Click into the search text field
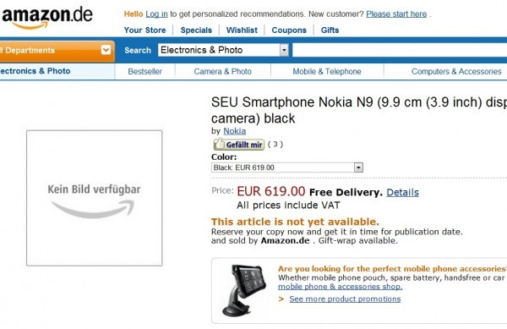The height and width of the screenshot is (329, 507). pyautogui.click(x=400, y=50)
